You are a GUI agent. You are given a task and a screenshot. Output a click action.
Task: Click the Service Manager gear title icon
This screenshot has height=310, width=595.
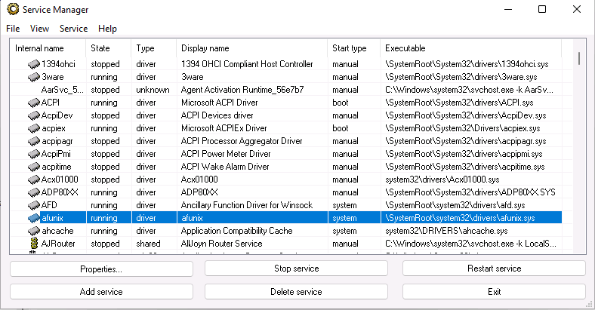point(12,10)
